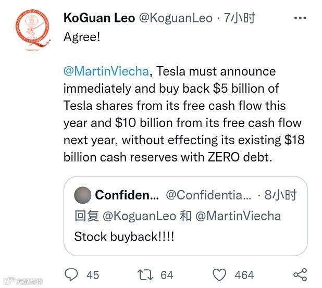Screen dimensions: 322x288
Task: Open the three-dot more options menu
Action: (x=300, y=18)
